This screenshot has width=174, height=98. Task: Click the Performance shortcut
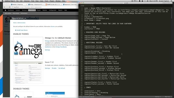coord(24,13)
